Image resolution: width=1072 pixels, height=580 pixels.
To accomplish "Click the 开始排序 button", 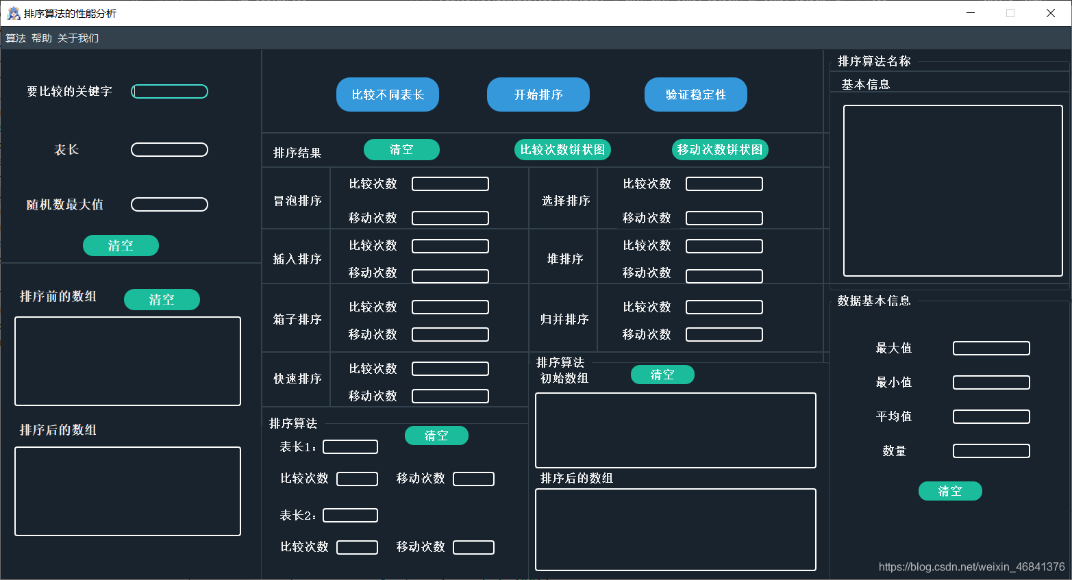I will click(x=538, y=94).
